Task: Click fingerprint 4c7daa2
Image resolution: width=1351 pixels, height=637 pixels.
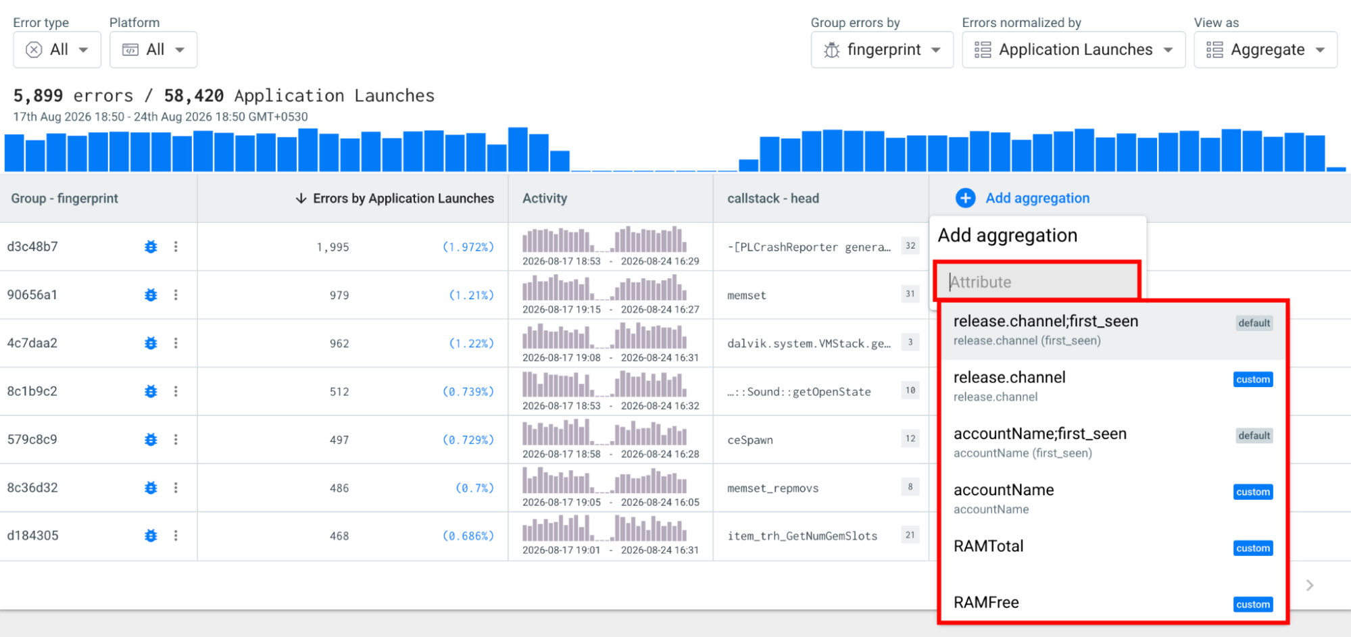Action: coord(32,343)
